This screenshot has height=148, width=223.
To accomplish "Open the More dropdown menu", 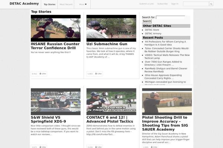I will coord(83,4).
